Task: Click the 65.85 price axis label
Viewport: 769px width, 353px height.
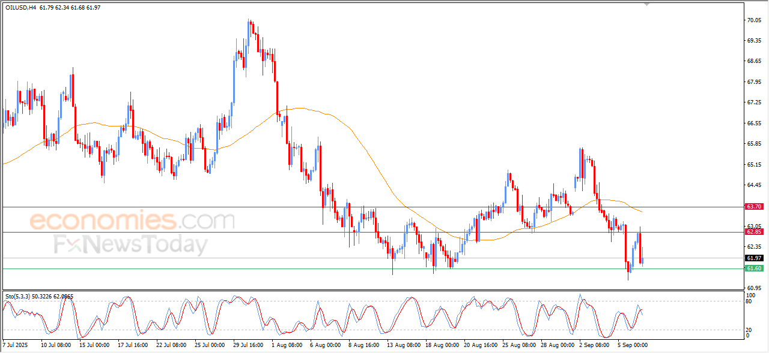Action: pyautogui.click(x=755, y=144)
